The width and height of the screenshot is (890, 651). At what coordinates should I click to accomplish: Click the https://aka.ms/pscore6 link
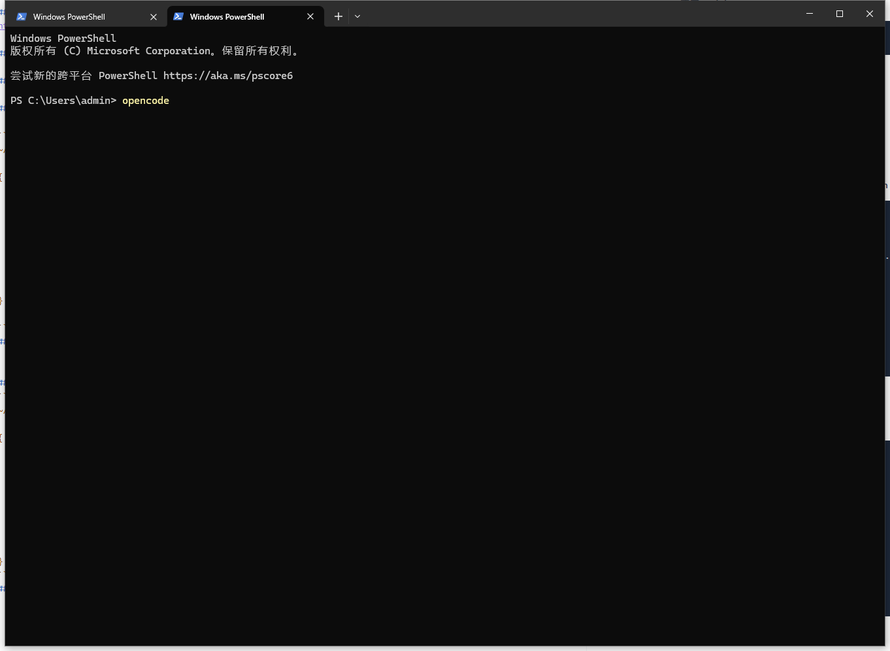coord(228,76)
